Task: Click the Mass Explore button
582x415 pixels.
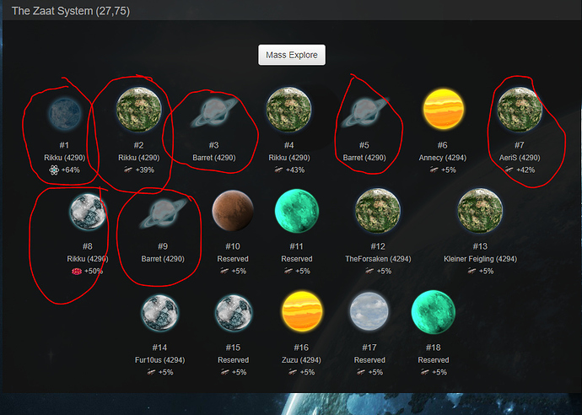Action: (292, 55)
